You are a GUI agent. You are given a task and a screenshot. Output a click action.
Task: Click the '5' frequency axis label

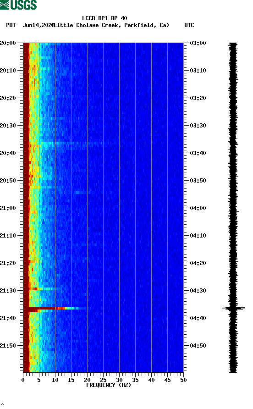pyautogui.click(x=39, y=380)
